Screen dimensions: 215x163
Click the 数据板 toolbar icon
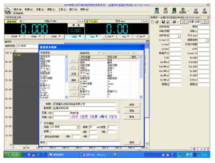(183, 10)
